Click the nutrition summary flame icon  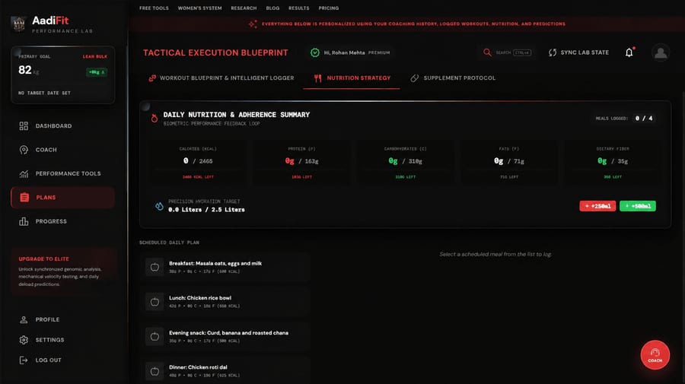pos(155,119)
